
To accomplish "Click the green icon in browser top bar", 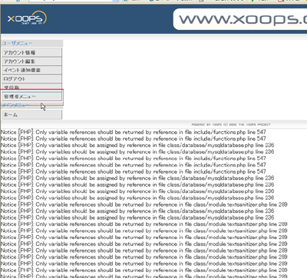I will [x=253, y=1].
